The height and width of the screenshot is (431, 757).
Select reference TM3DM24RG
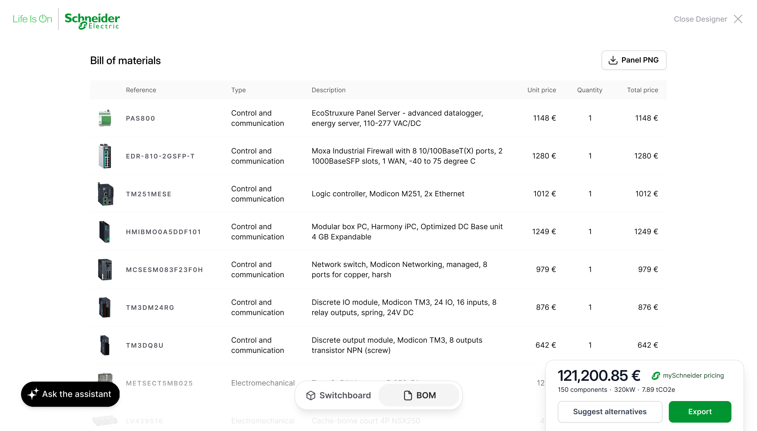(150, 308)
